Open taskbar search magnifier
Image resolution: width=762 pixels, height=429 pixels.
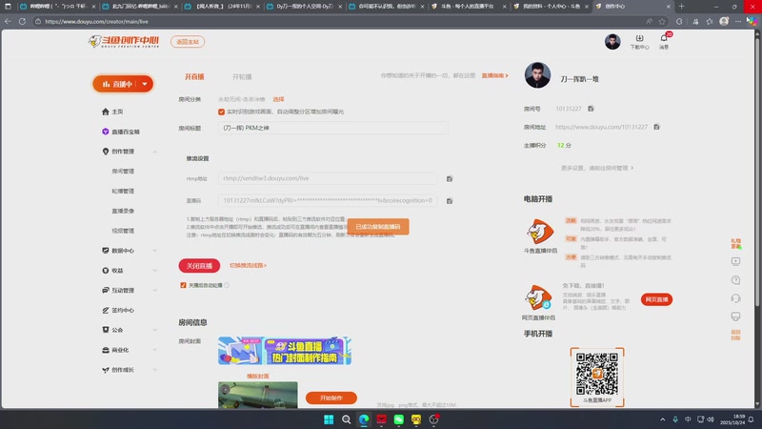pos(347,419)
